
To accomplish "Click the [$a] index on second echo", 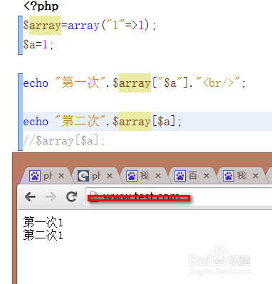I will pos(164,122).
